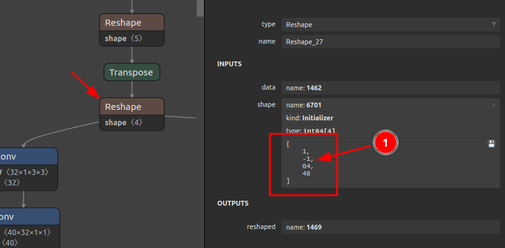The height and width of the screenshot is (248, 505).
Task: Select the Reshape node with shape 4
Action: click(x=132, y=114)
